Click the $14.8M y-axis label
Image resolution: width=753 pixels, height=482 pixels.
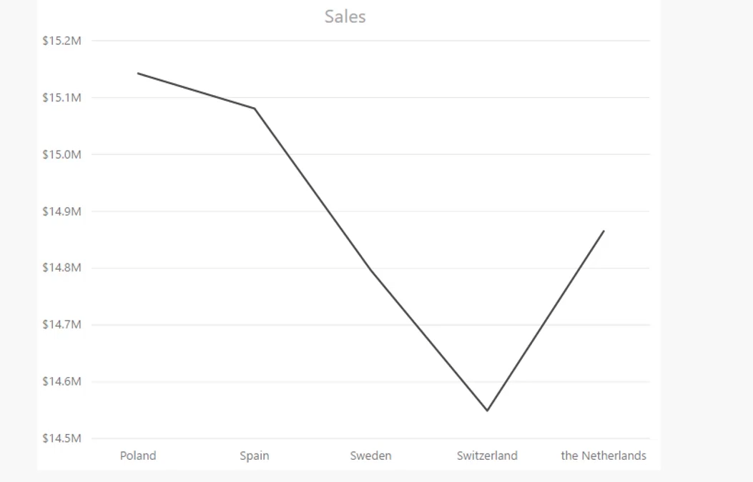click(x=62, y=268)
